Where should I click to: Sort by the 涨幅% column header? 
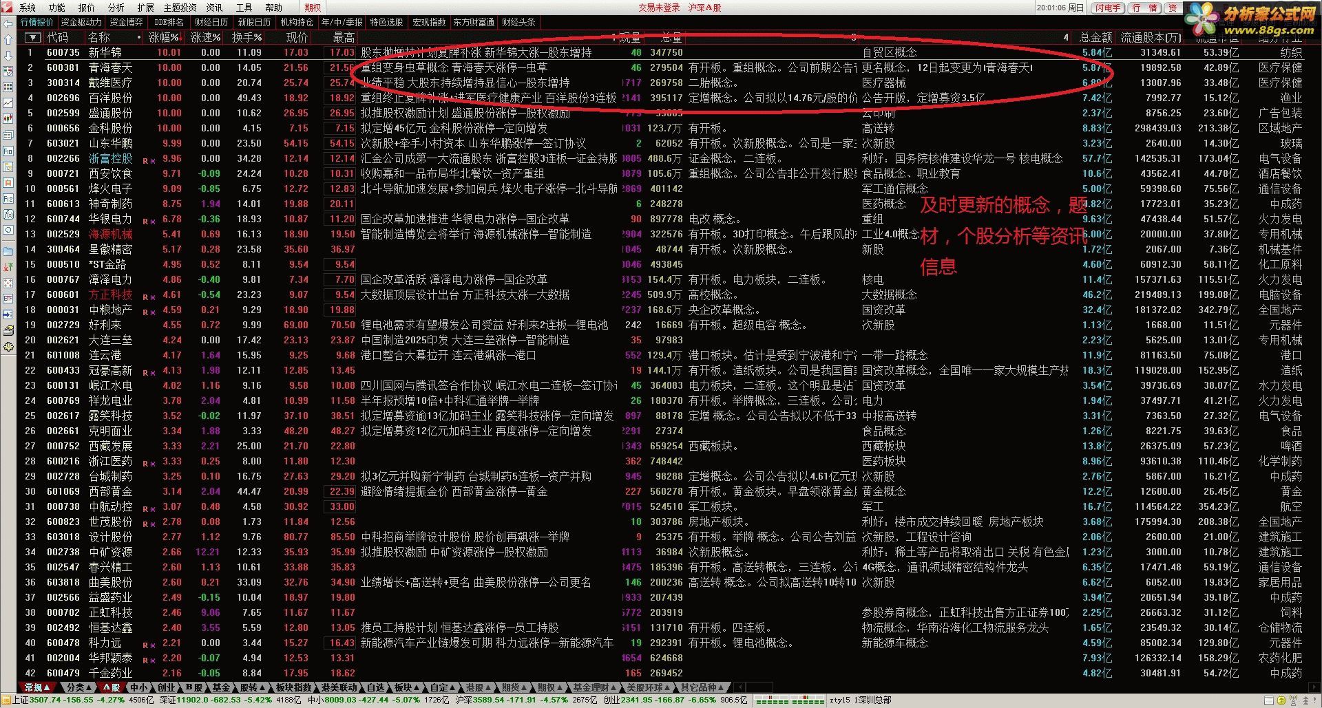(x=165, y=37)
